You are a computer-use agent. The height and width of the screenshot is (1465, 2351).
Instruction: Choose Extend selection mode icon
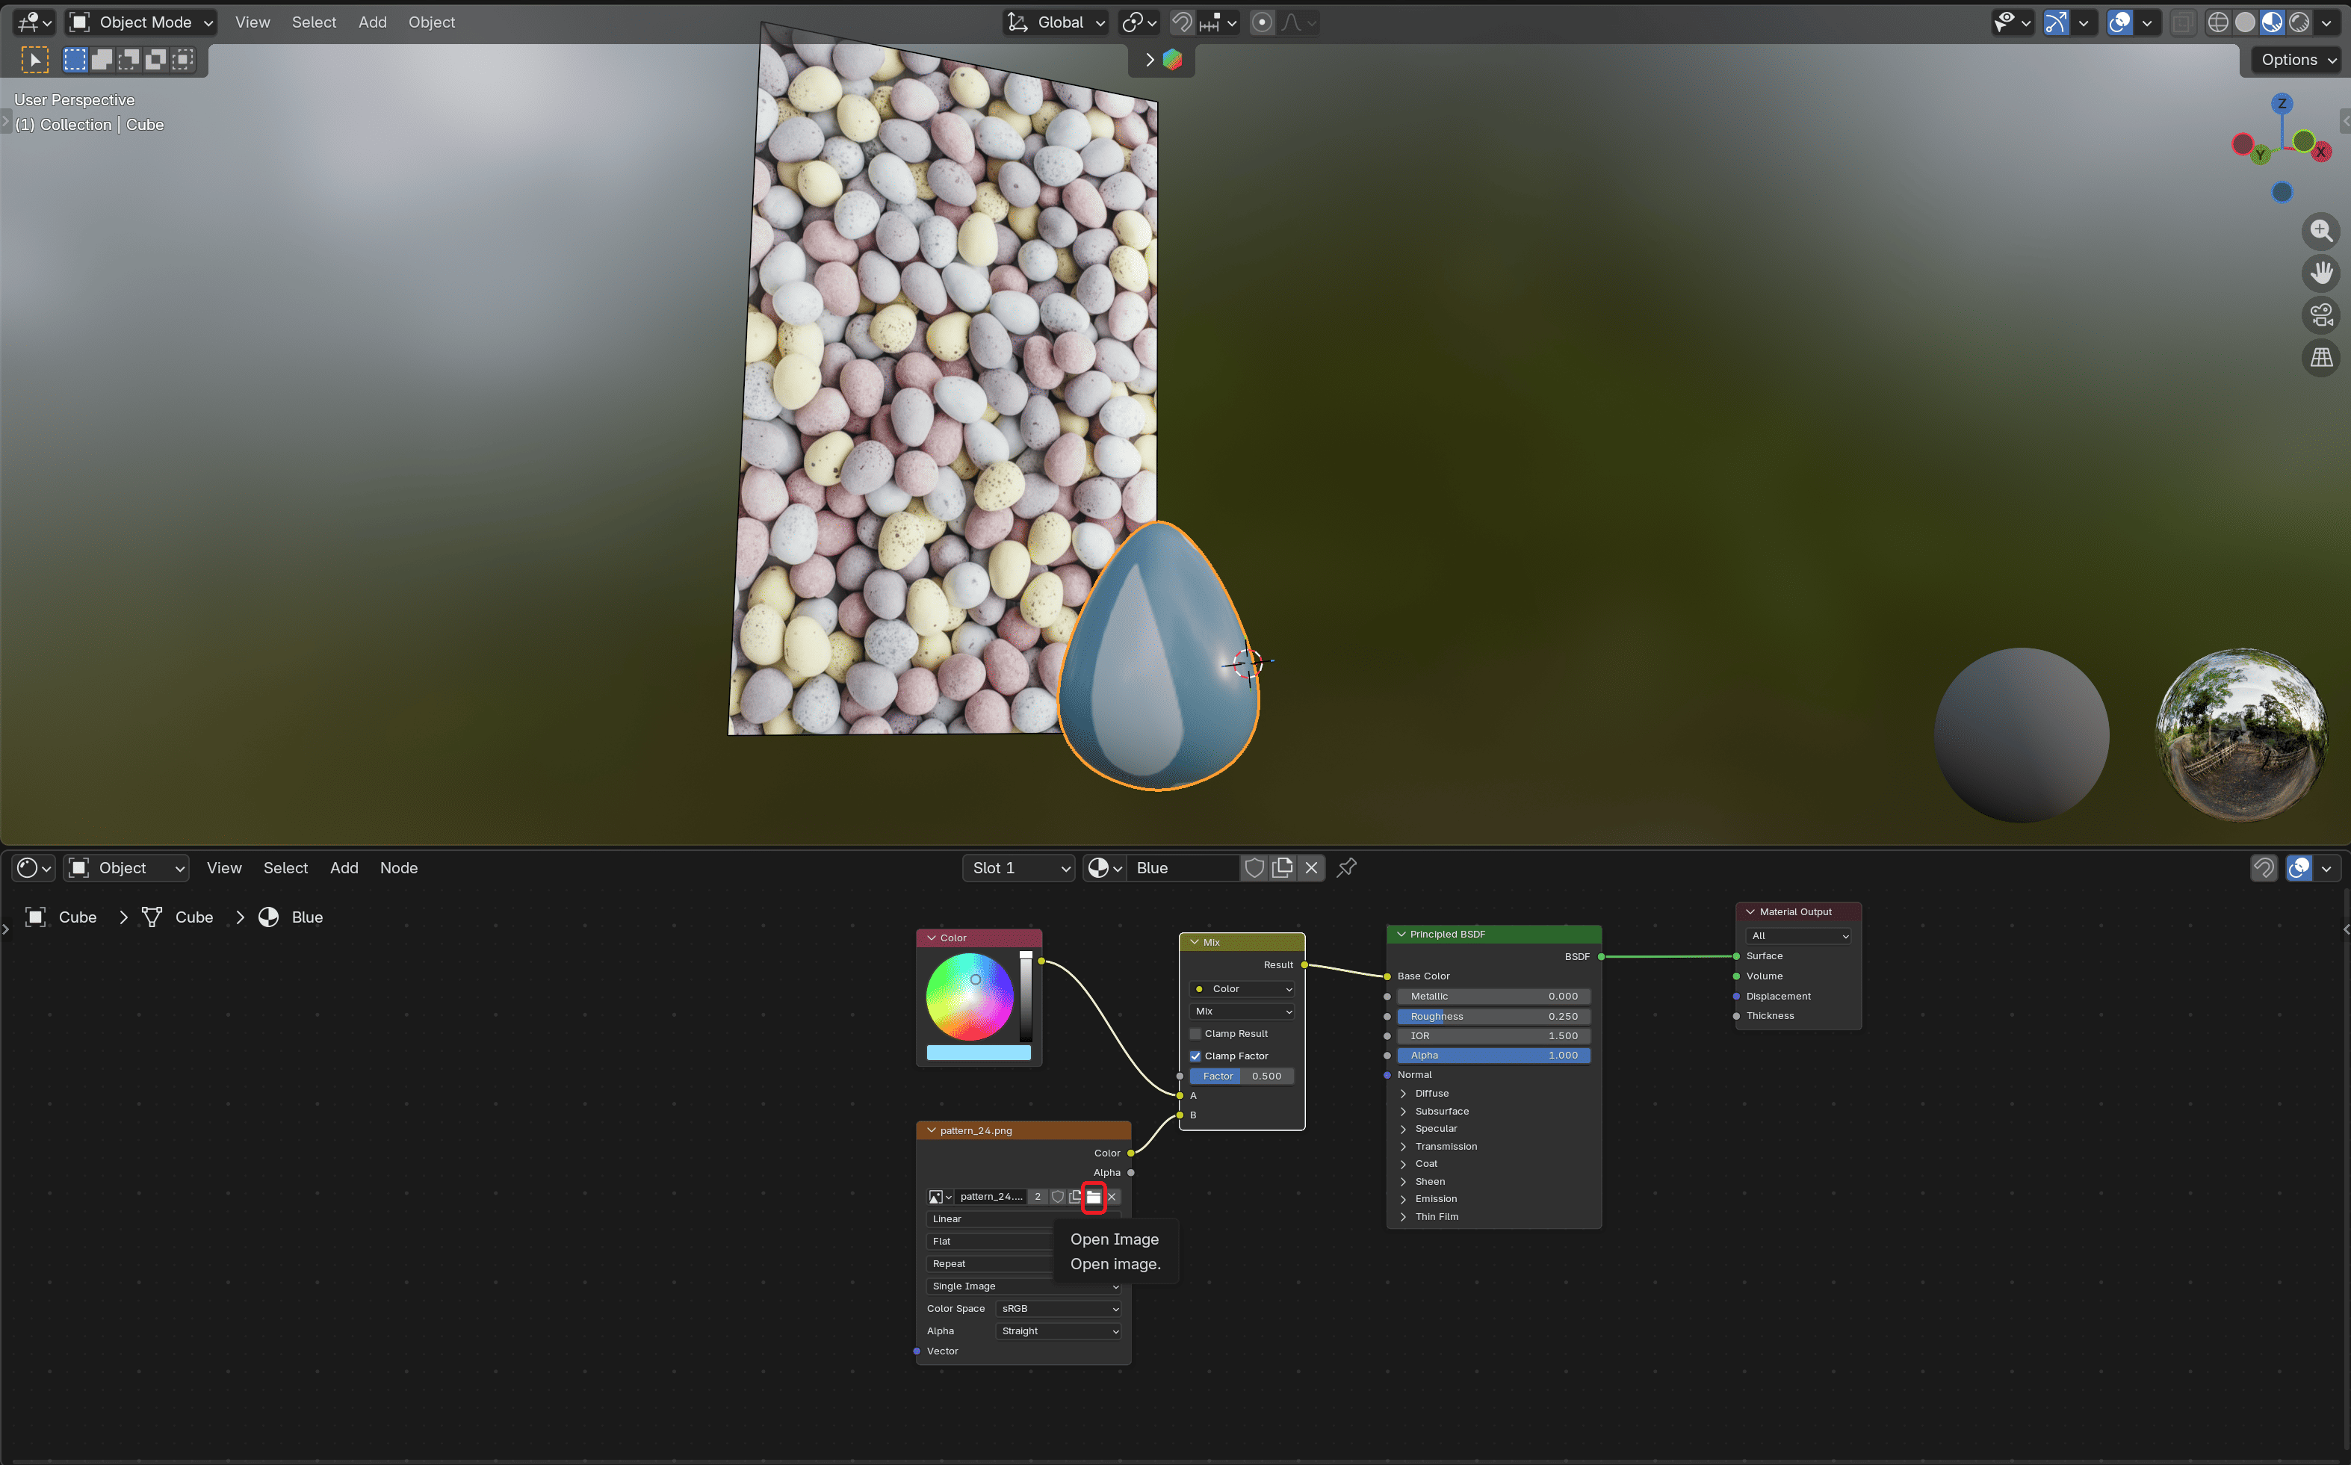pos(102,59)
